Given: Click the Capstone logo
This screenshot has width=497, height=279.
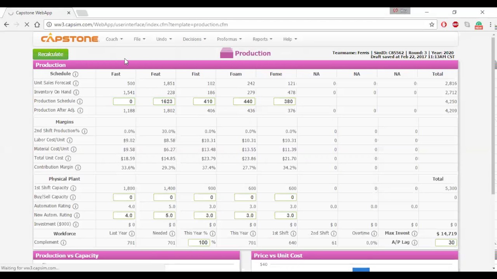Looking at the screenshot, I should tap(70, 38).
